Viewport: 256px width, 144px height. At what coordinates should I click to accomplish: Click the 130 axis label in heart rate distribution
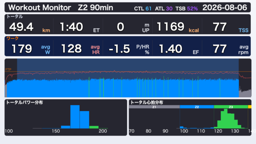pos(235,131)
